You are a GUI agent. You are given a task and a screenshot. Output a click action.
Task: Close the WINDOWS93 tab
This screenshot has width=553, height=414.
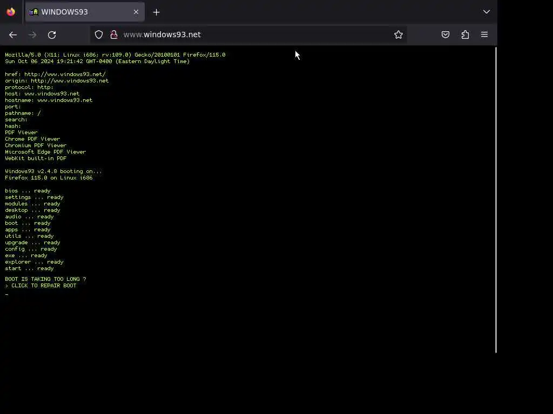[x=136, y=12]
